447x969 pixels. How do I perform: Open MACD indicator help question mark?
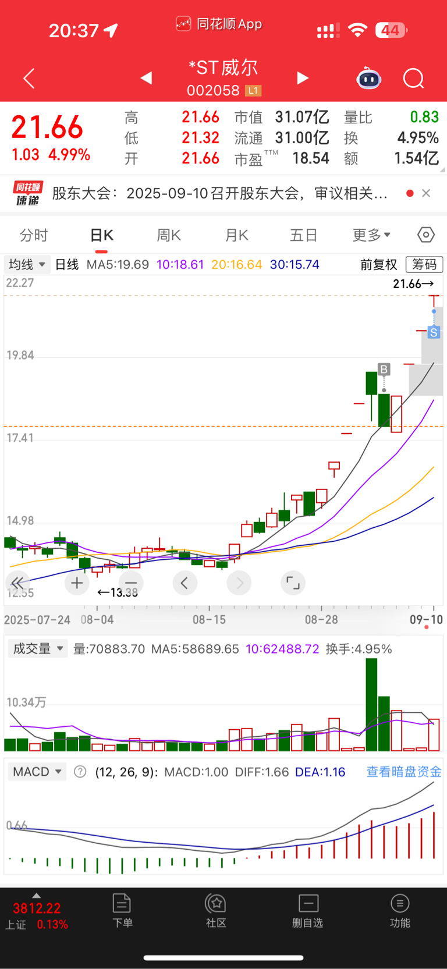point(80,772)
